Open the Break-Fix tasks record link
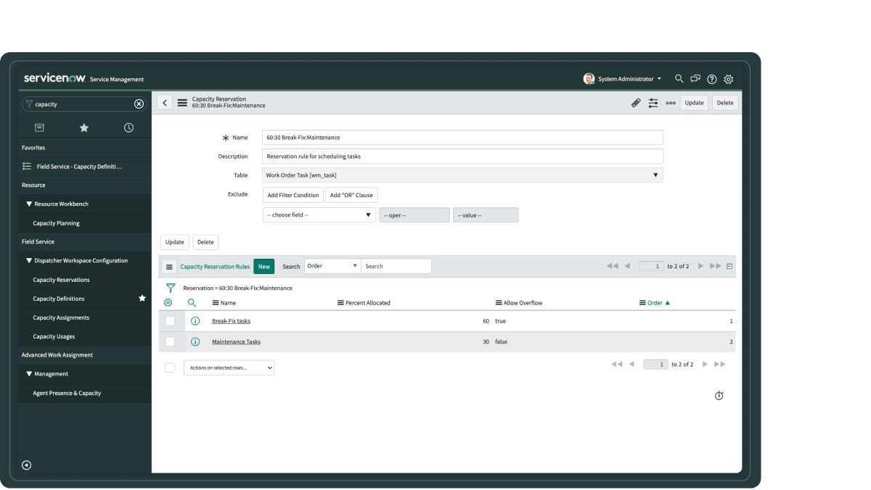Image resolution: width=871 pixels, height=490 pixels. point(231,320)
